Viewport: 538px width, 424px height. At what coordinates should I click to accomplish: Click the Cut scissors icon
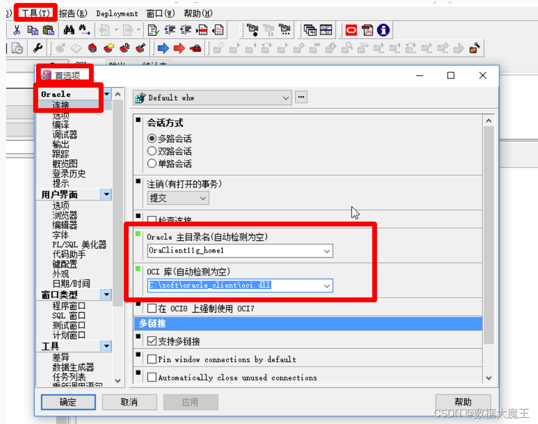coord(17,31)
